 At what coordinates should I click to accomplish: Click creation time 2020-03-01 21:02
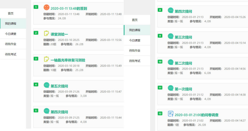pyautogui.click(x=193, y=121)
